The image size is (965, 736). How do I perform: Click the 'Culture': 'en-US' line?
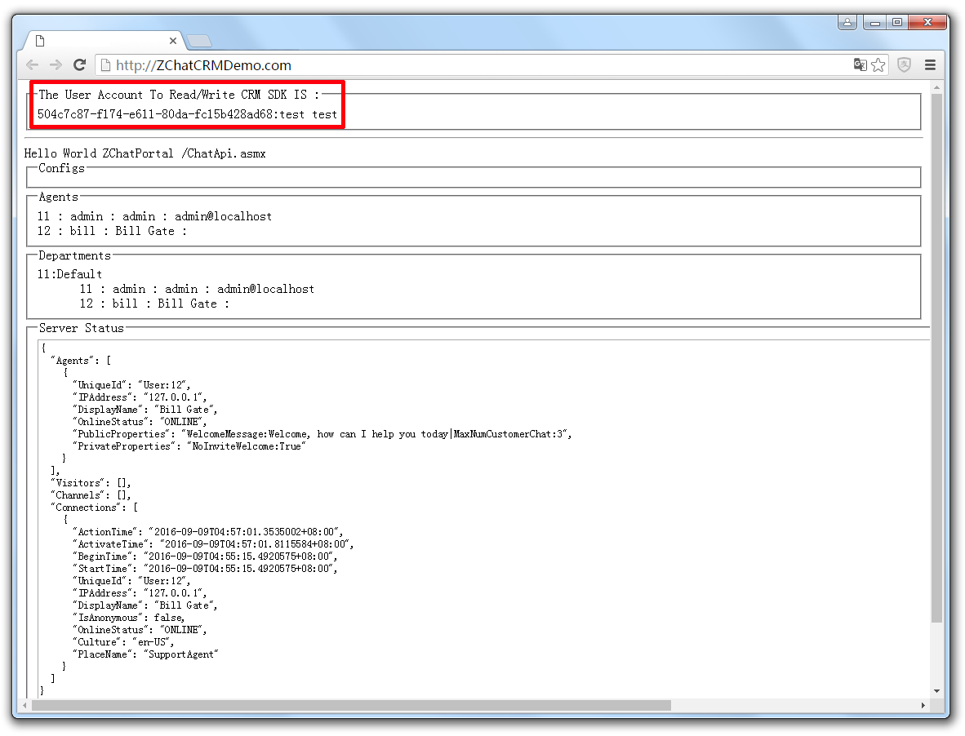(123, 642)
